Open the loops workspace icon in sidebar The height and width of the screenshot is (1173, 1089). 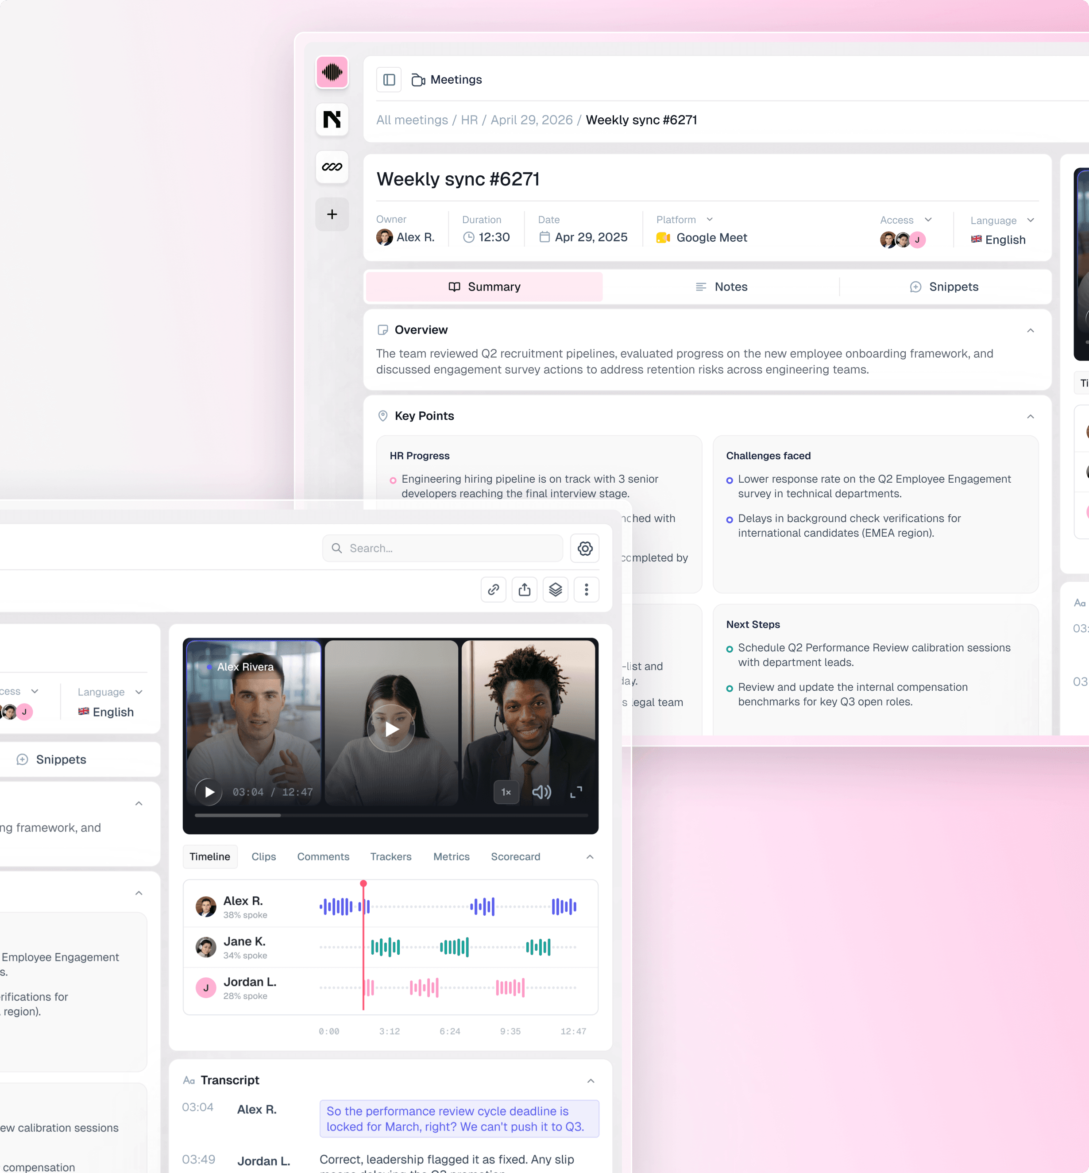point(332,167)
